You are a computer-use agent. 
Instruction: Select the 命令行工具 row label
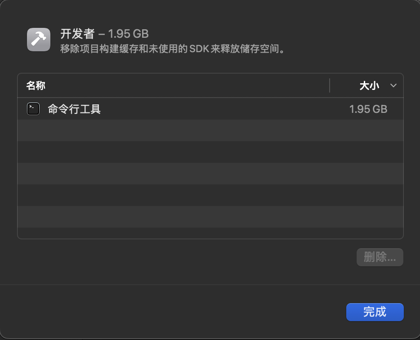tap(74, 109)
